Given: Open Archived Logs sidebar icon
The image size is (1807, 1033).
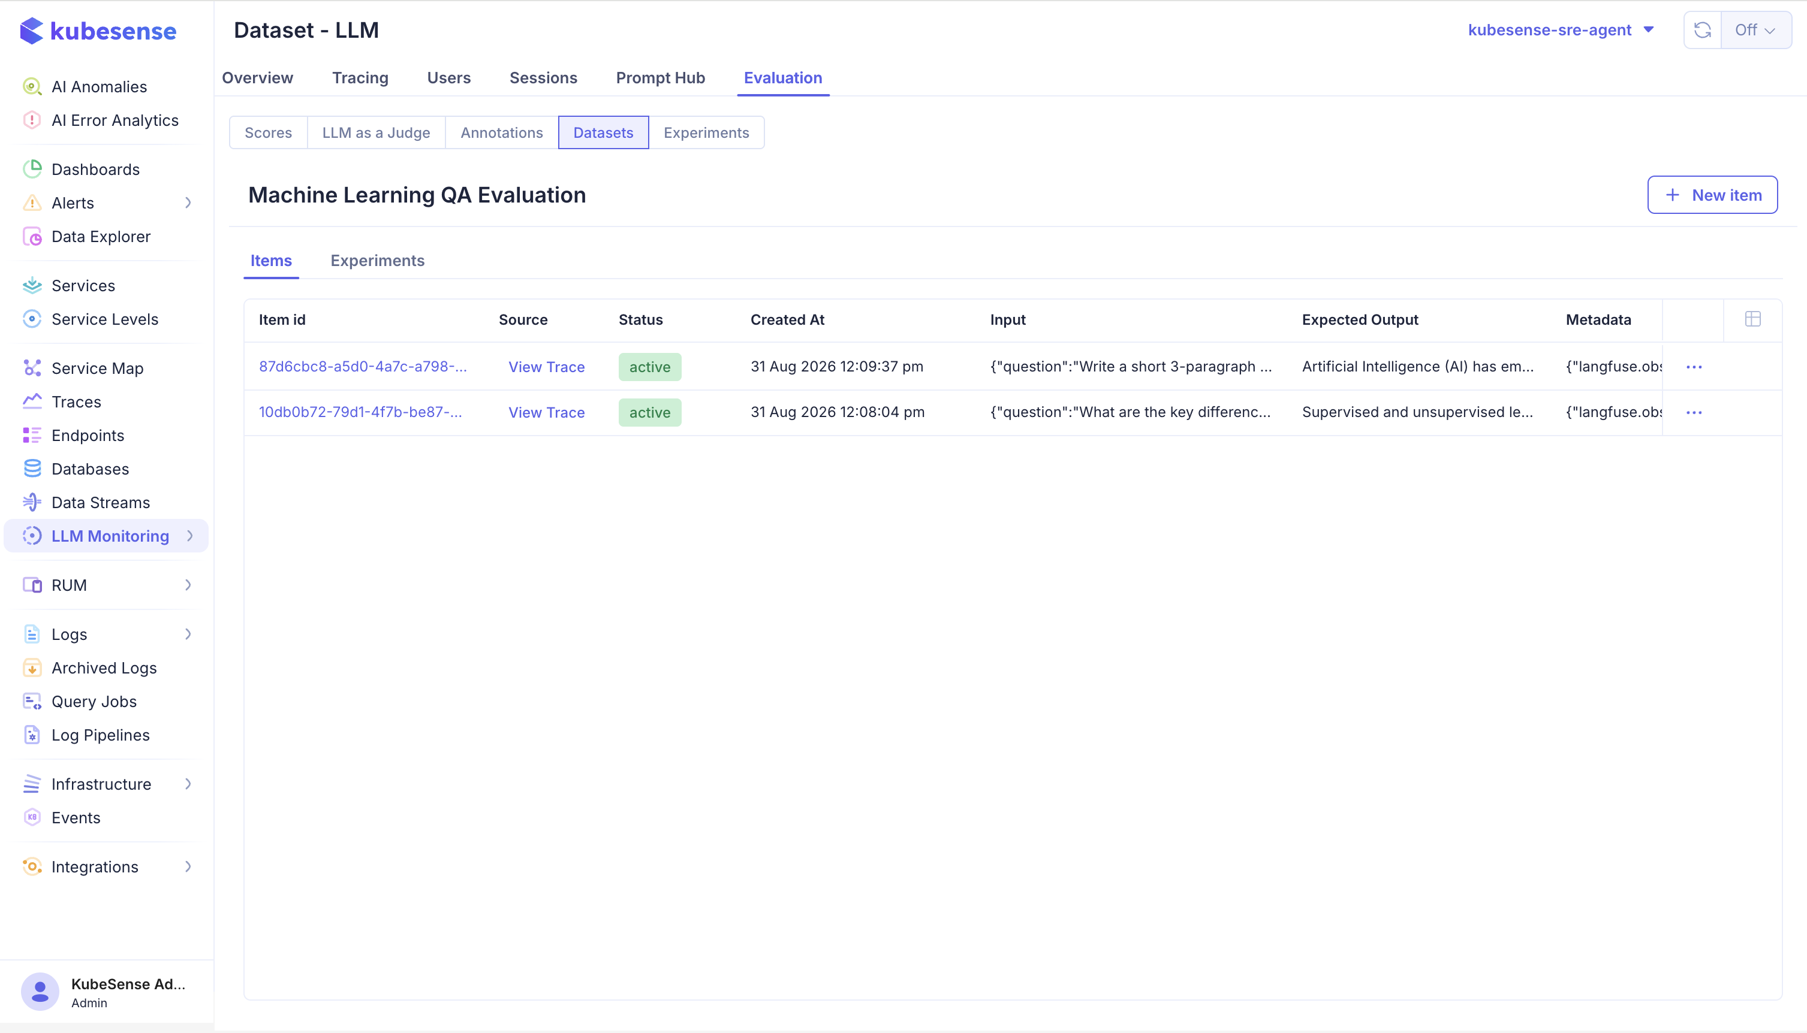Looking at the screenshot, I should tap(32, 667).
